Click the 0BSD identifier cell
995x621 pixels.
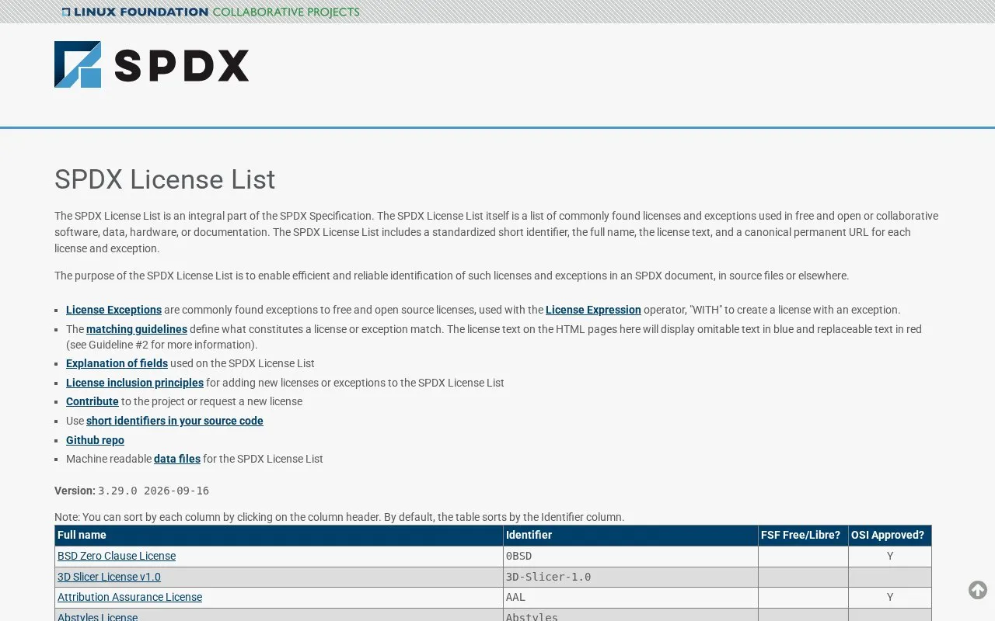click(630, 556)
